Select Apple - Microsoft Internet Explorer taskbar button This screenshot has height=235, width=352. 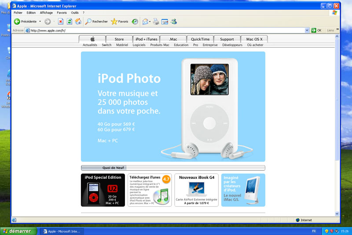coord(62,231)
